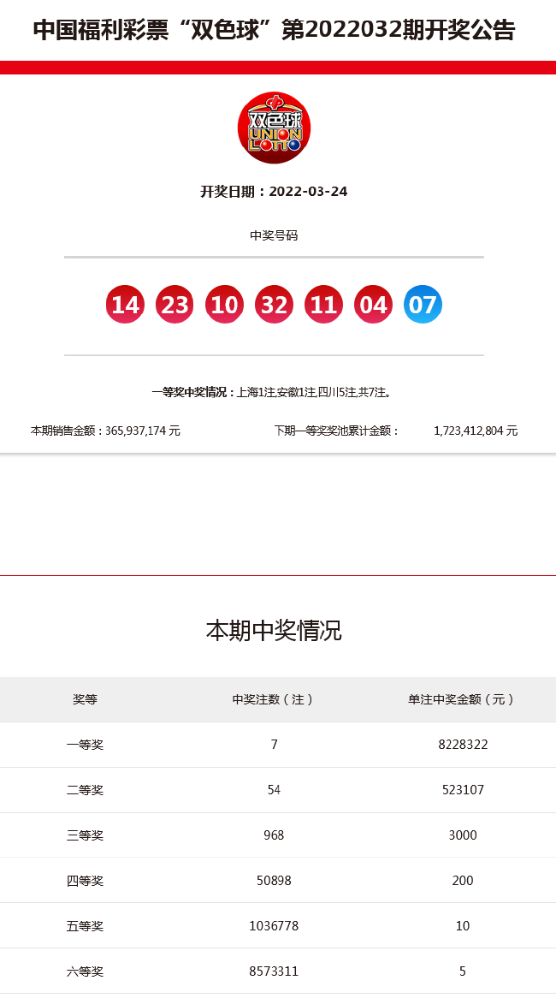Select red ball number 23
The image size is (556, 1004).
tap(174, 305)
